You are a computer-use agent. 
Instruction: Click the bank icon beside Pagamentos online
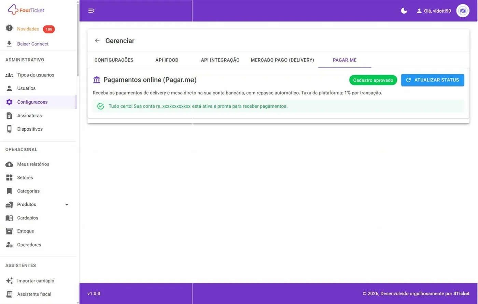tap(97, 80)
